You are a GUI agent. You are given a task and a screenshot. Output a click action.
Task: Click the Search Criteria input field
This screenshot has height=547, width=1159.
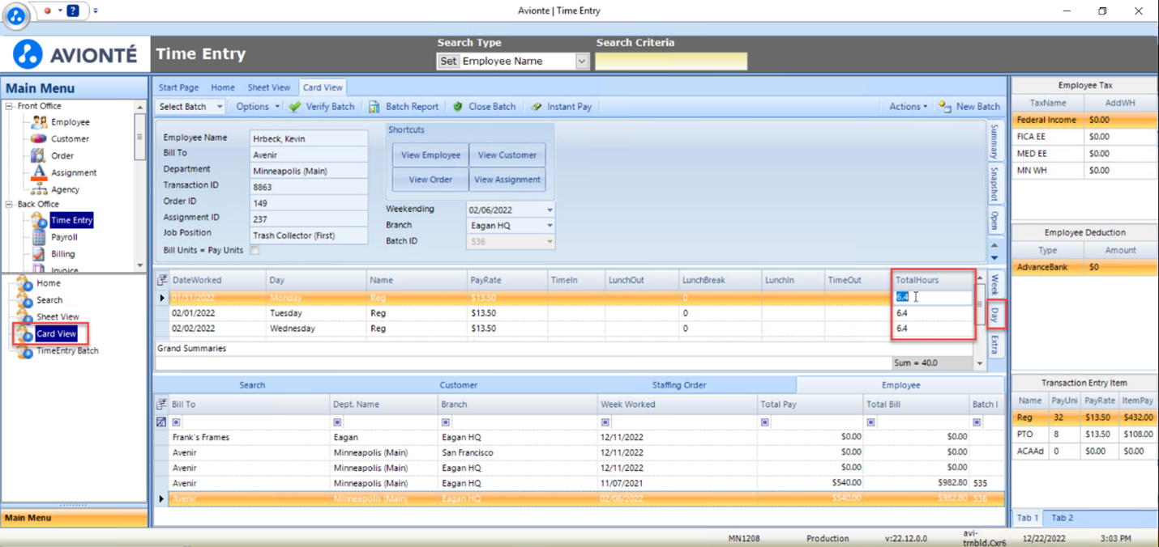671,61
